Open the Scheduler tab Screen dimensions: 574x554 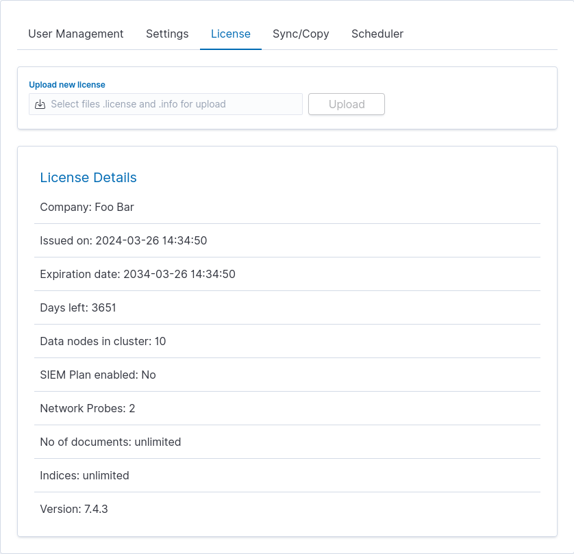click(377, 34)
